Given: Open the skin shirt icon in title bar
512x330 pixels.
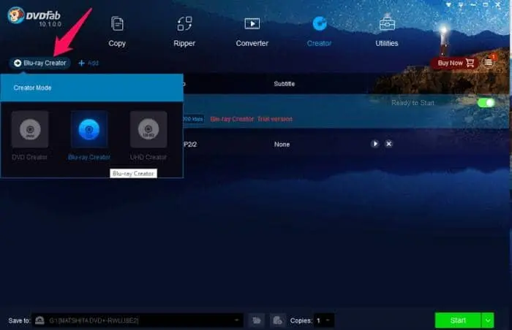Looking at the screenshot, I should pos(448,5).
